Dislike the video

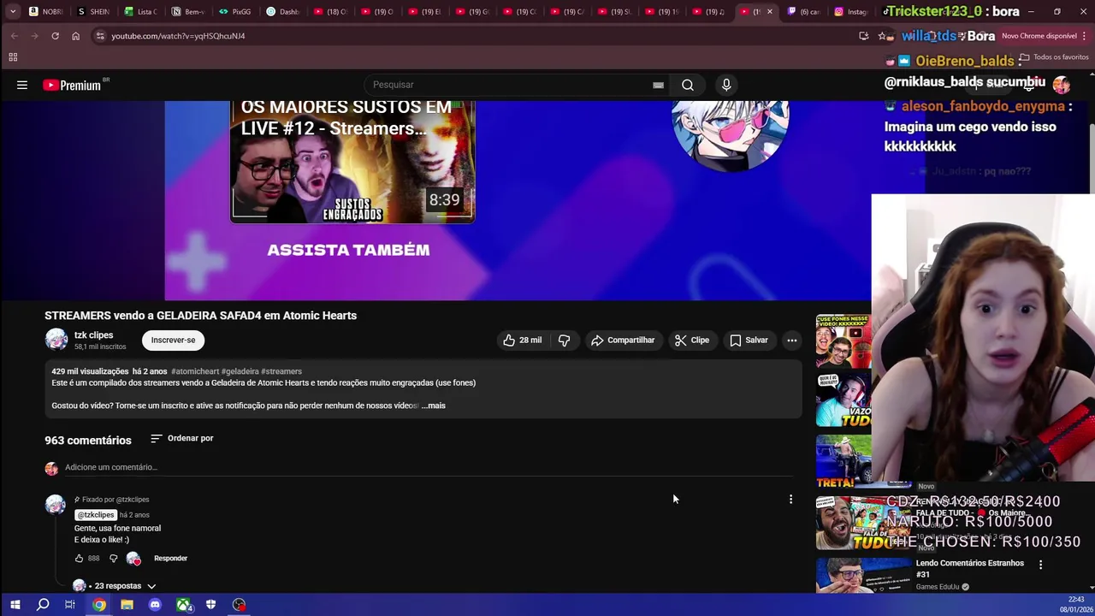click(564, 341)
